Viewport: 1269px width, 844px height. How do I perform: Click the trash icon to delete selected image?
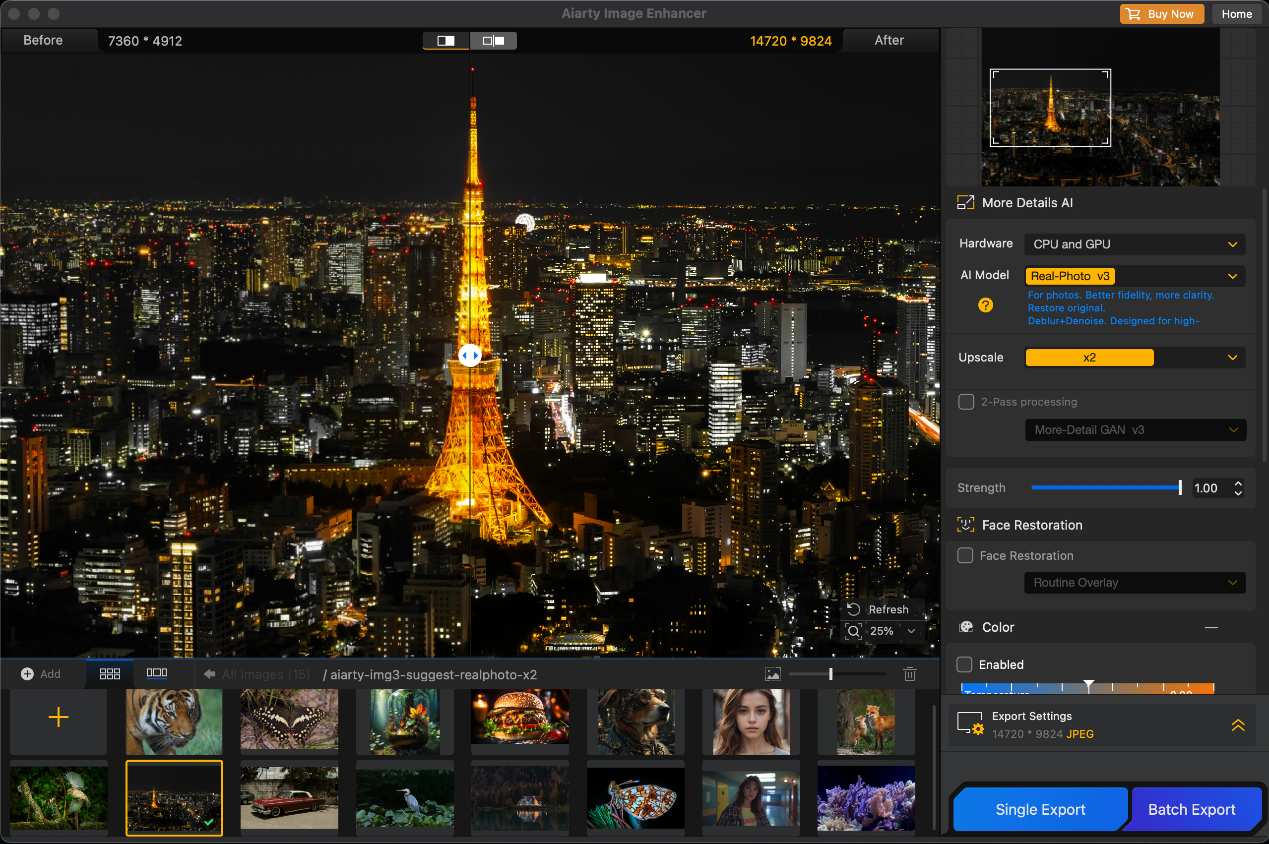pyautogui.click(x=909, y=673)
